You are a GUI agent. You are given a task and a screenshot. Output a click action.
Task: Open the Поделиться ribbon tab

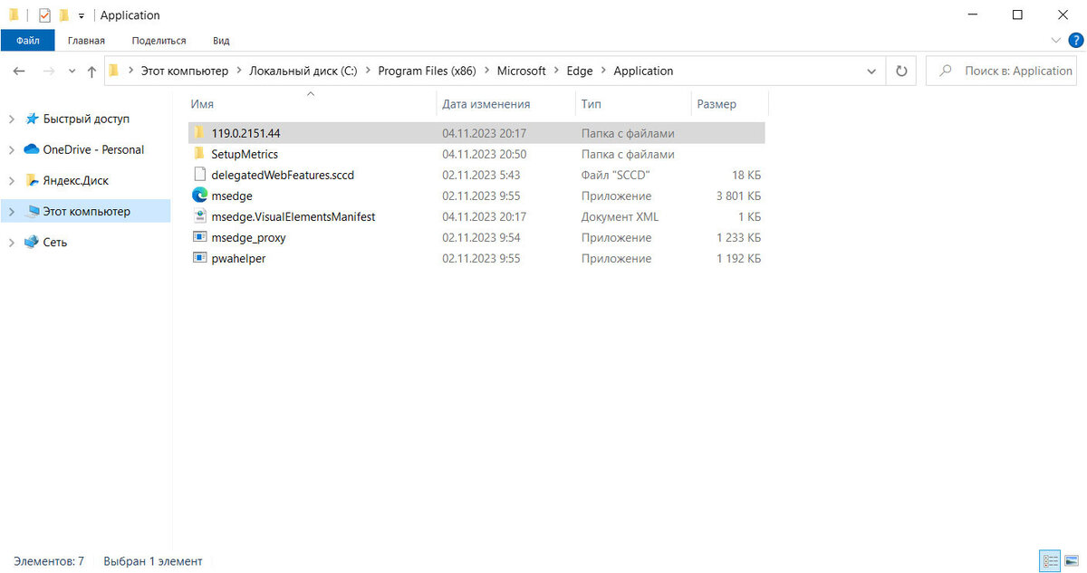[159, 41]
